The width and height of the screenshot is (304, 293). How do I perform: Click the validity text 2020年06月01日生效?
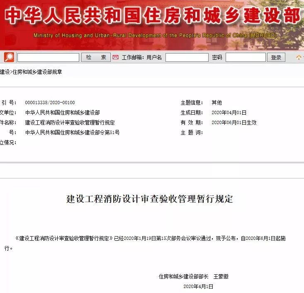[234, 122]
